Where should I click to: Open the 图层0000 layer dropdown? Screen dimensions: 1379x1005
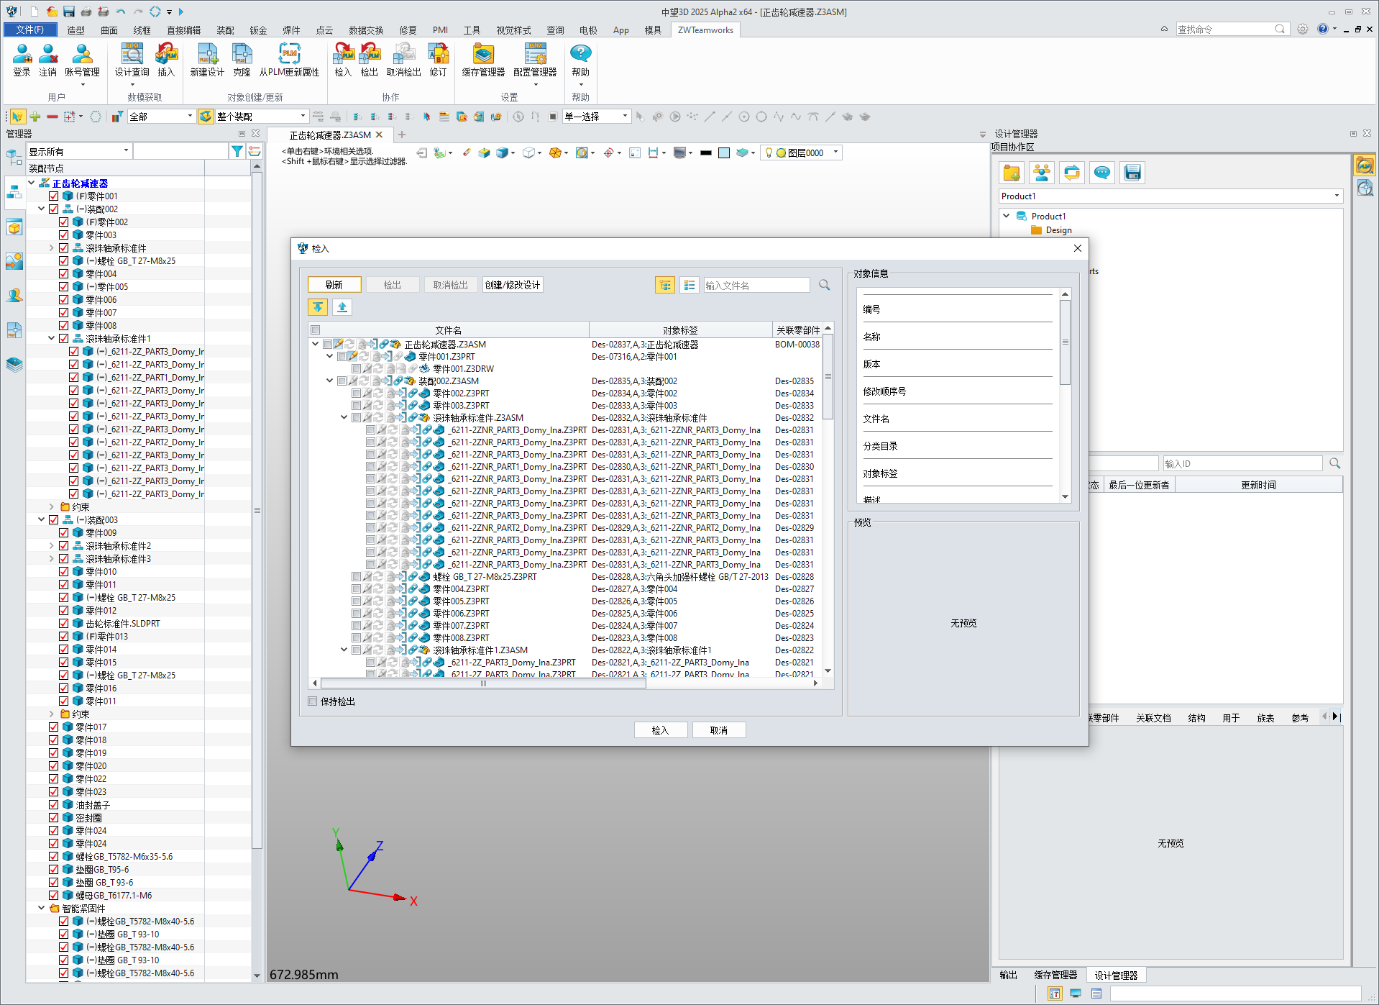click(x=835, y=153)
